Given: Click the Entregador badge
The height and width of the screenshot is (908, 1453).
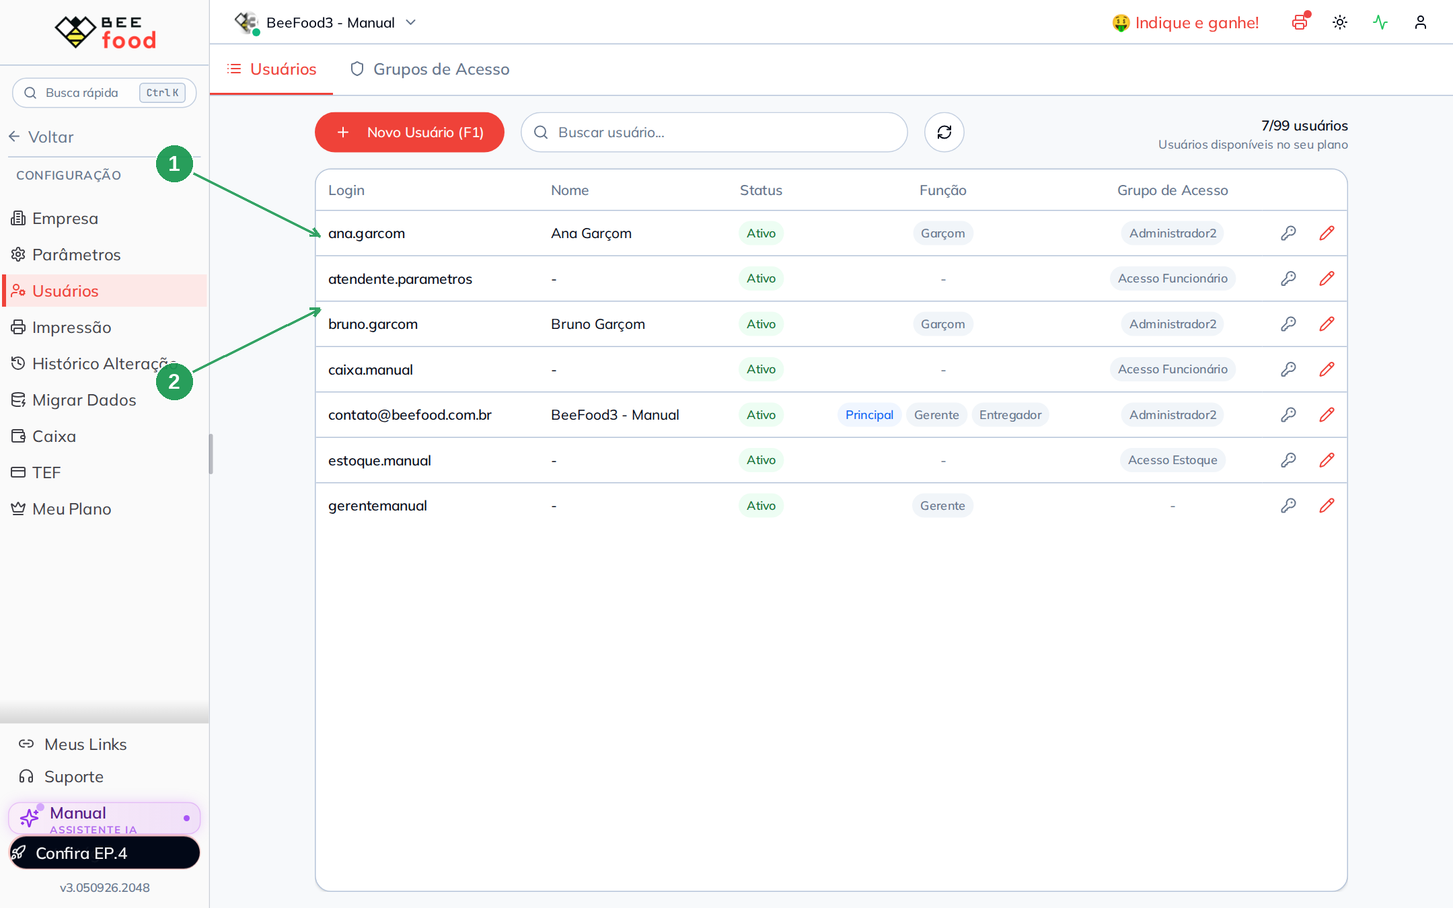Looking at the screenshot, I should click(1010, 415).
